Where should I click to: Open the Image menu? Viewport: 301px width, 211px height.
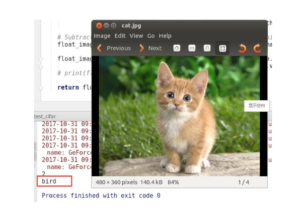pyautogui.click(x=102, y=36)
